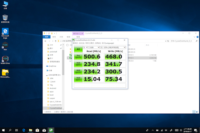Open recent locations dropdown beside forward arrow

[x=53, y=41]
